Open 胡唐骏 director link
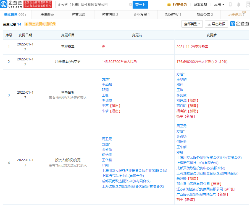This screenshot has height=205, width=250. click(x=181, y=111)
